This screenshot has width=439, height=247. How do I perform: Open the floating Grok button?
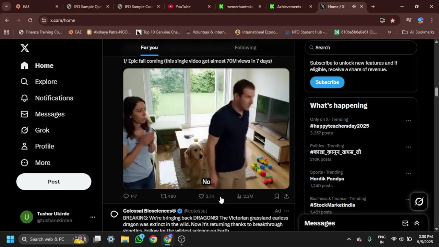[419, 202]
